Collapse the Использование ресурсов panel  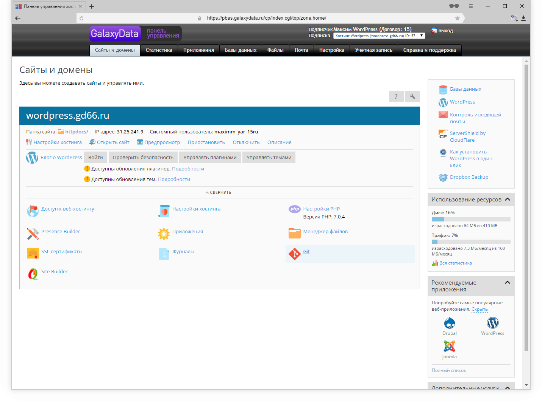[508, 199]
